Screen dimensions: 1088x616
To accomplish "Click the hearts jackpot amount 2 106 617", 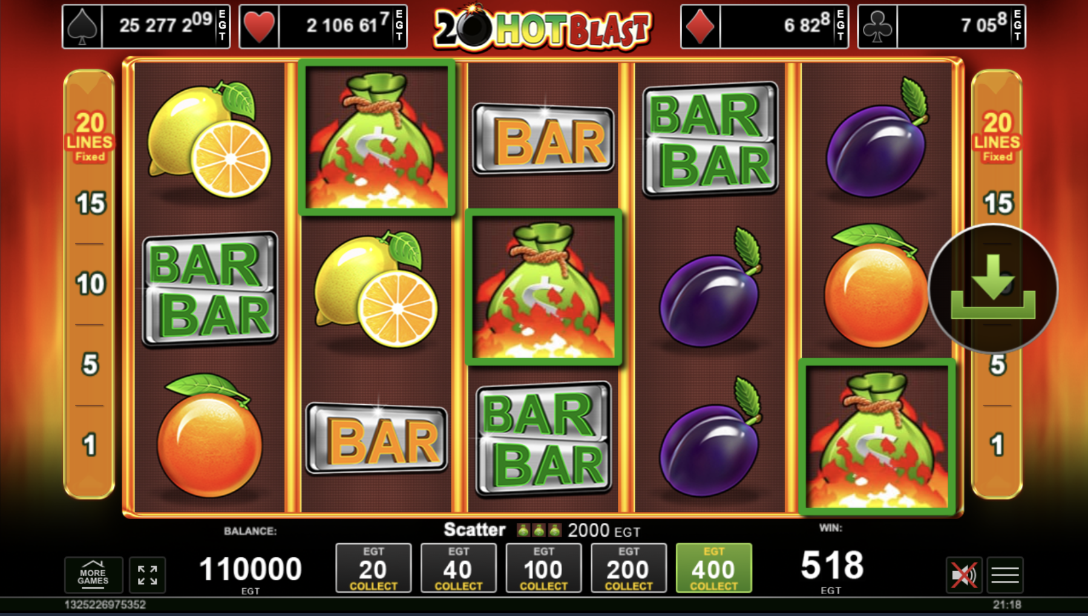I will click(347, 24).
